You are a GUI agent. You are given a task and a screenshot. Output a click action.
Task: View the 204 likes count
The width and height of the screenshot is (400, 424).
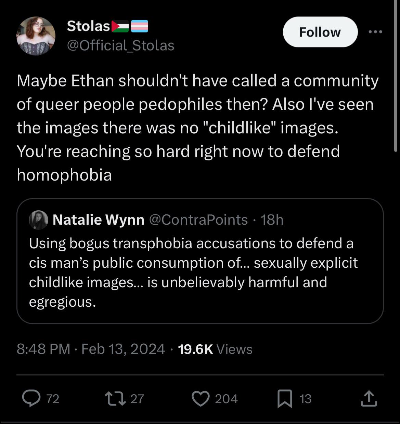[x=226, y=399]
